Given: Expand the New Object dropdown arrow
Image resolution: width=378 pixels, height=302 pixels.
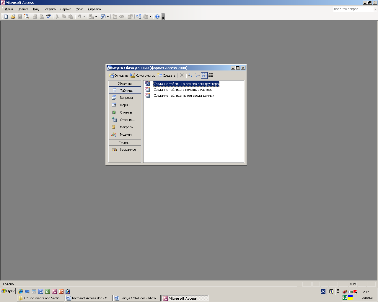Looking at the screenshot, I should click(x=150, y=17).
